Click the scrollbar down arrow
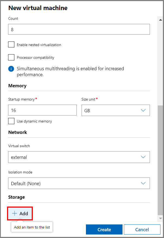 pos(160,218)
